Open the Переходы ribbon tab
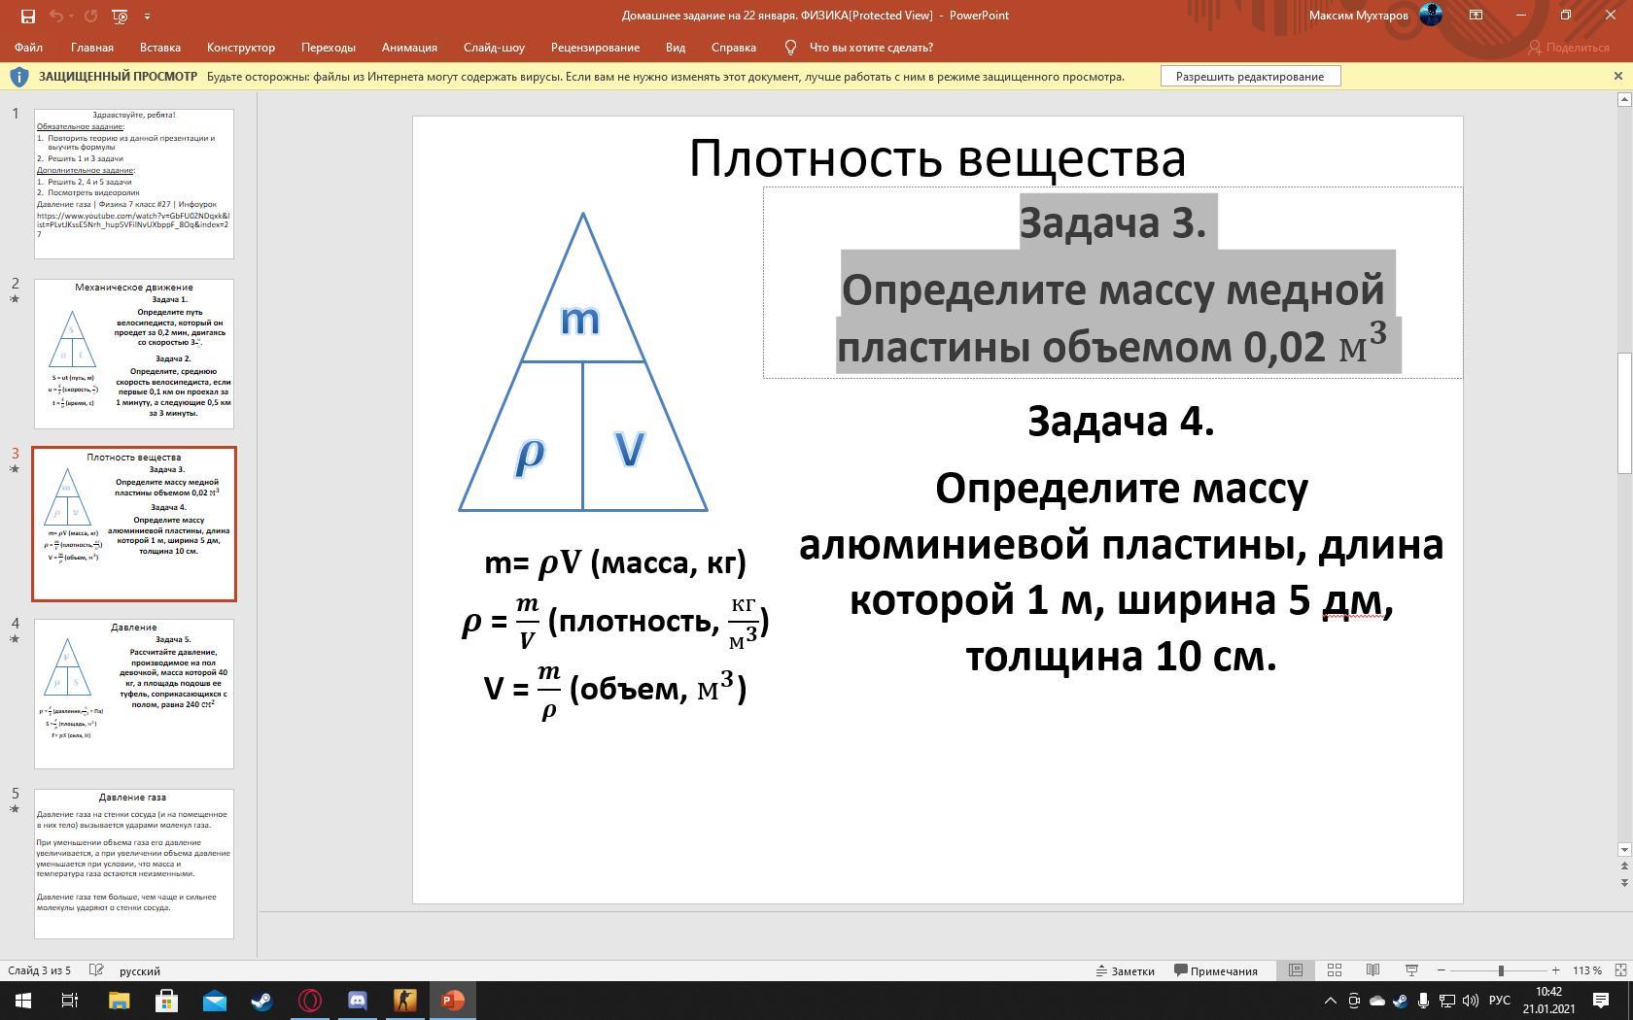This screenshot has width=1633, height=1020. pos(329,48)
